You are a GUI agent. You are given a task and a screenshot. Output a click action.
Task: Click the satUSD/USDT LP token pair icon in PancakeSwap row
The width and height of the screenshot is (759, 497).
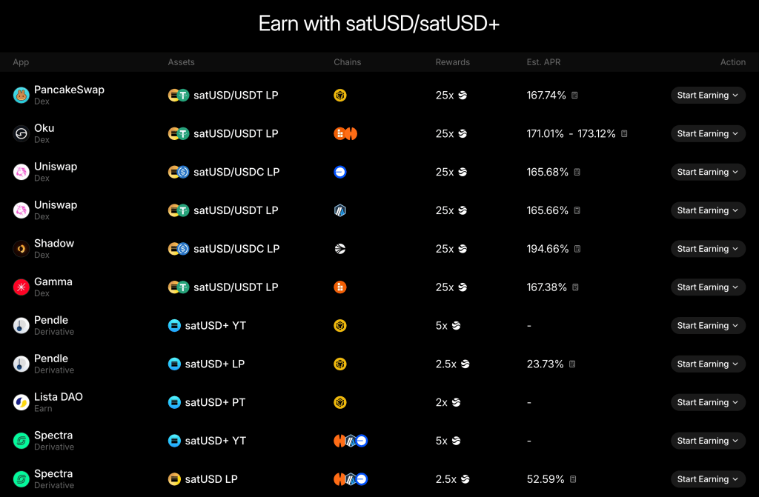[179, 95]
